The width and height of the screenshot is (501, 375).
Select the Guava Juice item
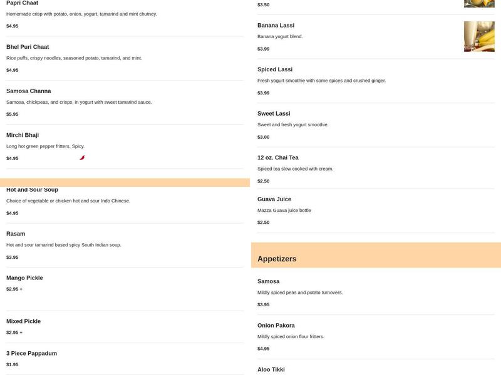coord(274,199)
